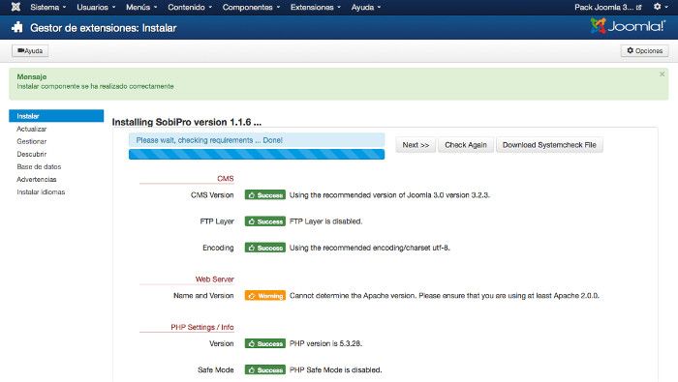Click the Ayuda toolbar button
The image size is (678, 382).
pyautogui.click(x=30, y=51)
